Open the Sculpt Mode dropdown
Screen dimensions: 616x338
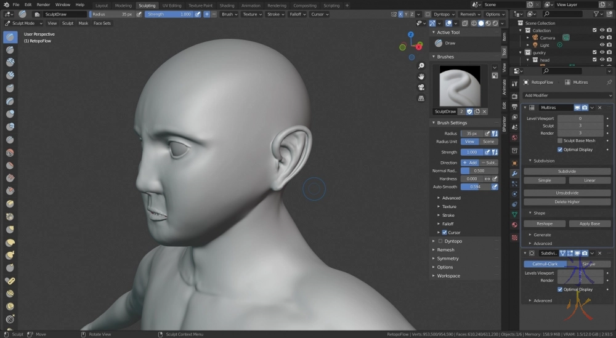point(23,23)
